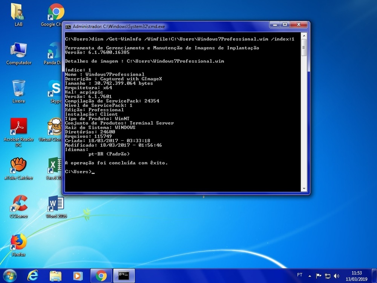Viewport: 377px width, 283px height.
Task: Open the volume speaker tray icon
Action: point(336,275)
